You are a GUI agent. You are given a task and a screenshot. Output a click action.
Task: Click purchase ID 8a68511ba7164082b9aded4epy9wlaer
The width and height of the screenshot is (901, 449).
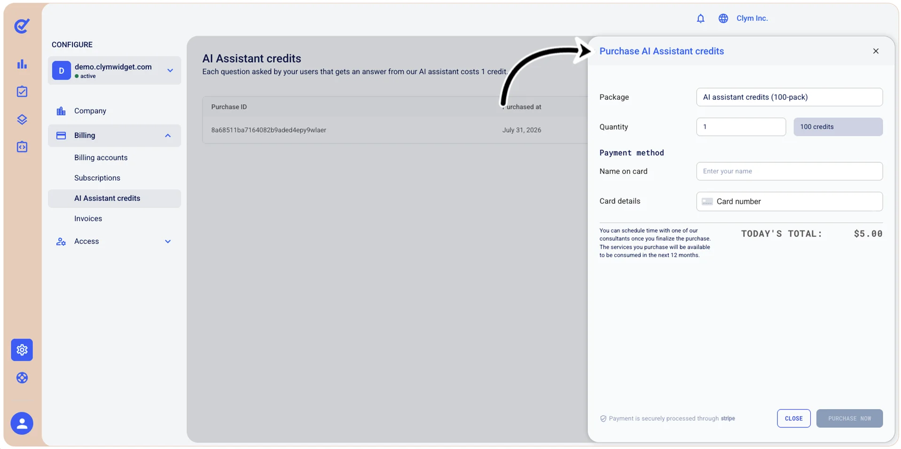(x=268, y=130)
